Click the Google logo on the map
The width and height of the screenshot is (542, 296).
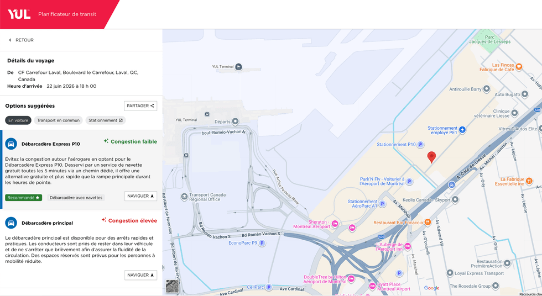(432, 288)
